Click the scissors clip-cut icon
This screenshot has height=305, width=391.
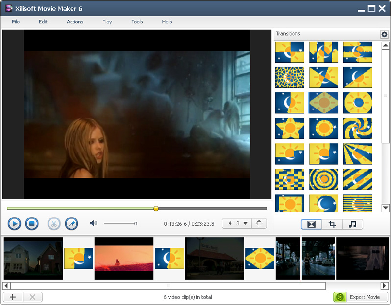coord(54,224)
